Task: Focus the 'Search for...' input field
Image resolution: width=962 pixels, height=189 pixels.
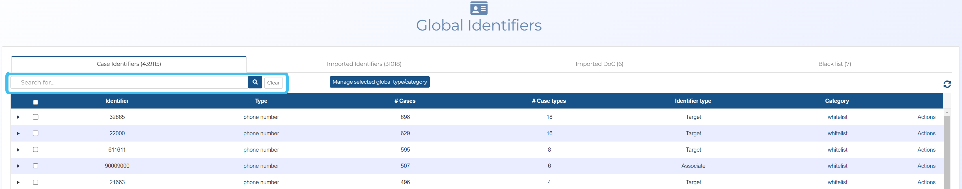Action: tap(129, 83)
